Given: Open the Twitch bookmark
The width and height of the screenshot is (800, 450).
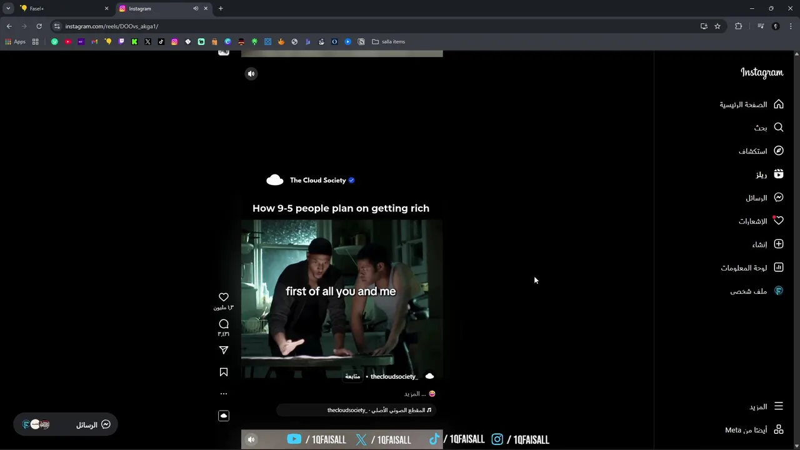Looking at the screenshot, I should click(x=121, y=42).
